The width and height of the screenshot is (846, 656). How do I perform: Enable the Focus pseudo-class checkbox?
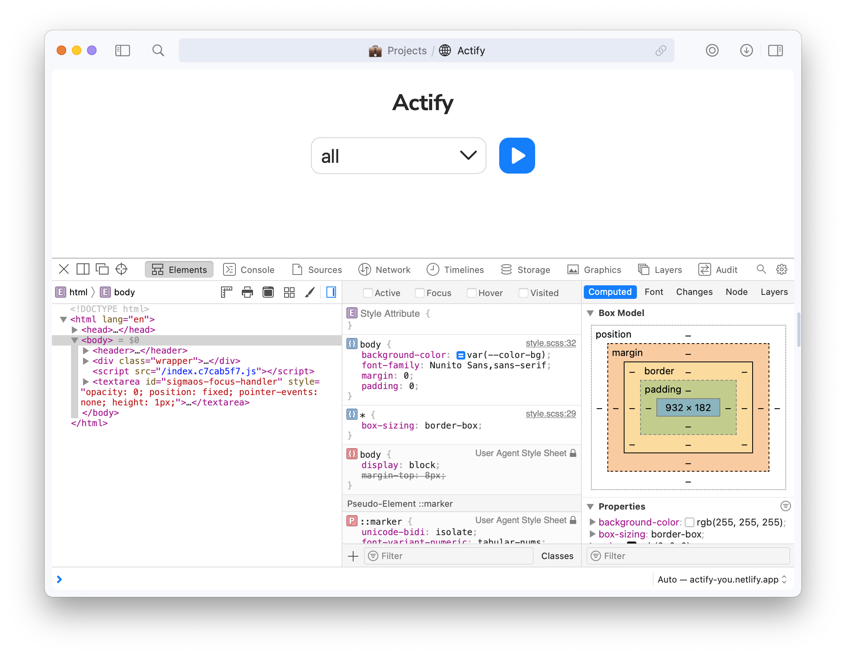[x=420, y=293]
